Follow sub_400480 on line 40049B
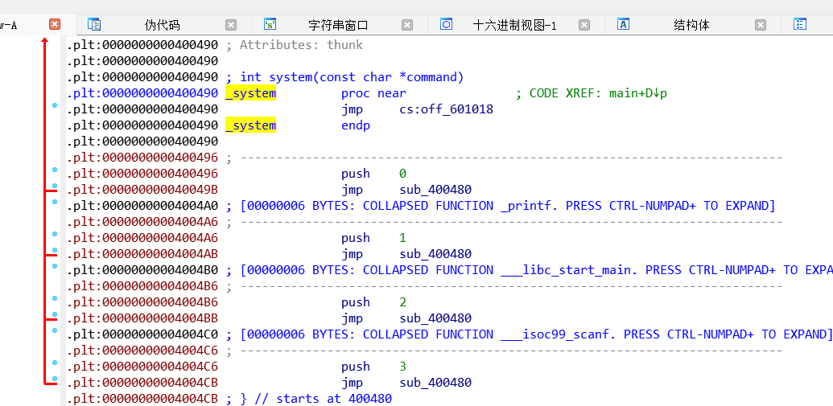The height and width of the screenshot is (406, 833). (x=435, y=190)
